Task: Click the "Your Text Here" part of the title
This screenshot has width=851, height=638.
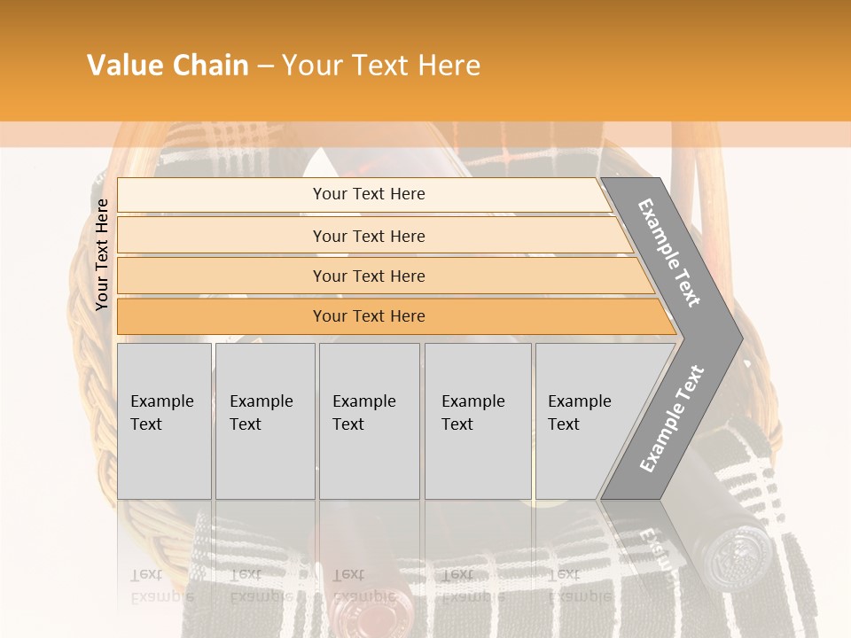Action: [x=381, y=66]
